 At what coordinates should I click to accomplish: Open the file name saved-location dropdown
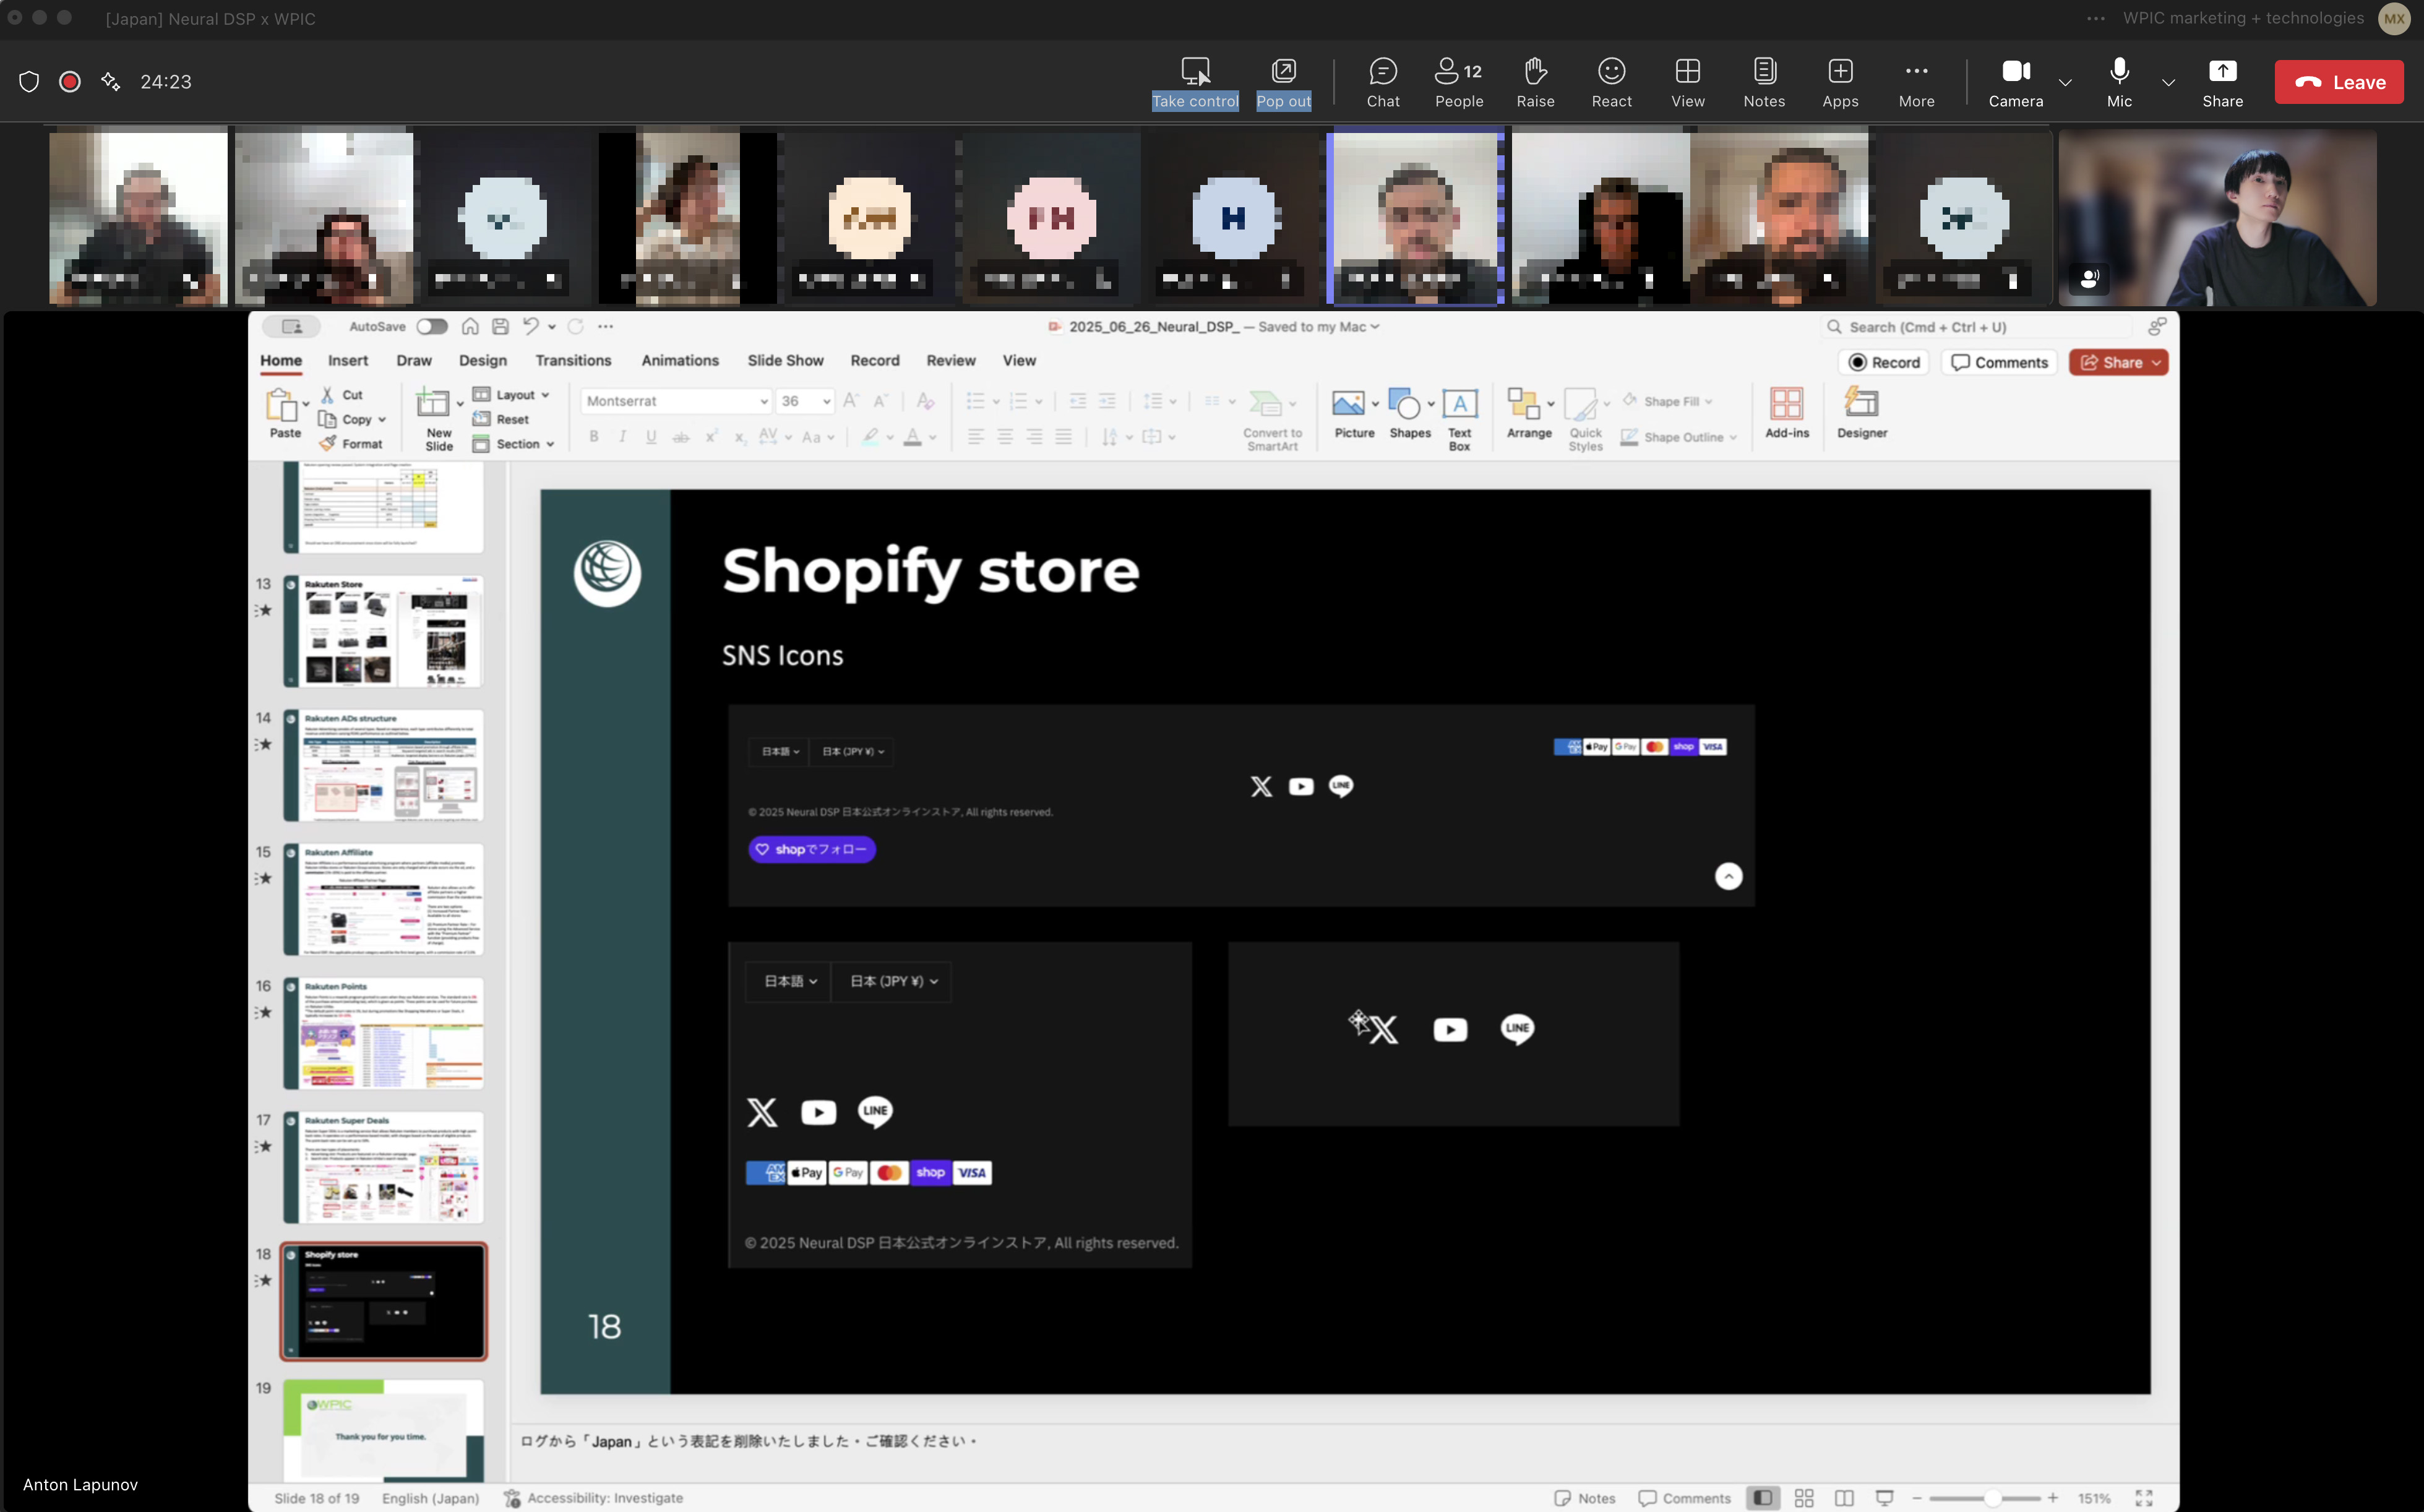(x=1374, y=327)
